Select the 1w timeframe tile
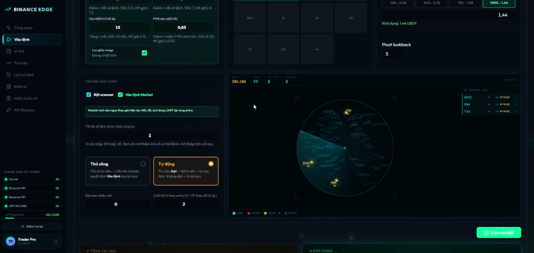Screen dimensions: 534x253 (x=317, y=49)
